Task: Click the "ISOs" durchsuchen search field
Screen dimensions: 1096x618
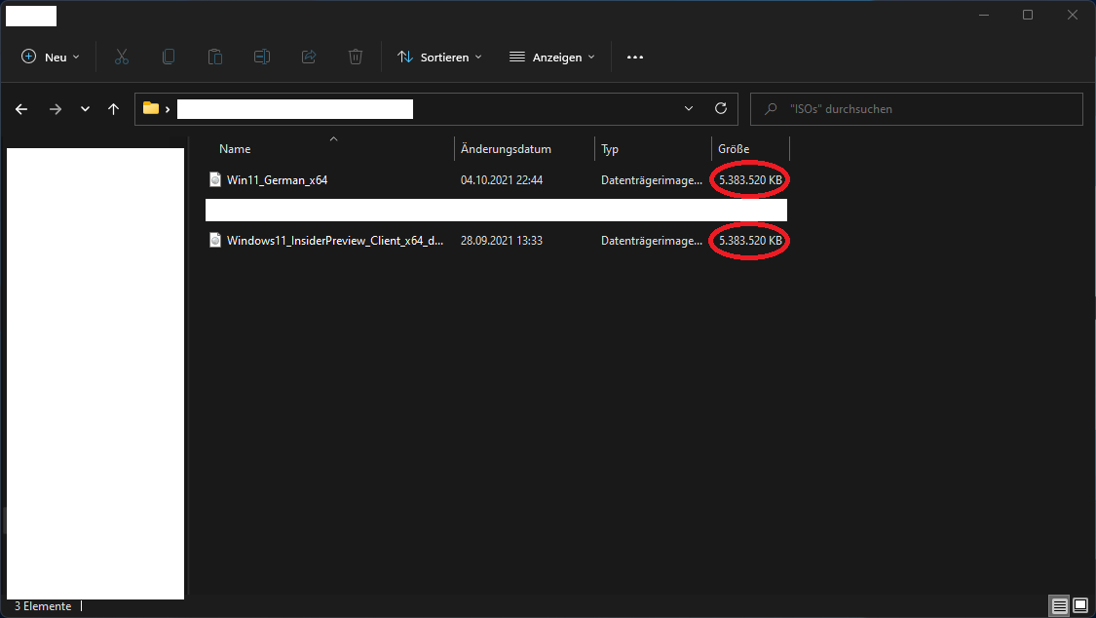Action: pyautogui.click(x=917, y=109)
